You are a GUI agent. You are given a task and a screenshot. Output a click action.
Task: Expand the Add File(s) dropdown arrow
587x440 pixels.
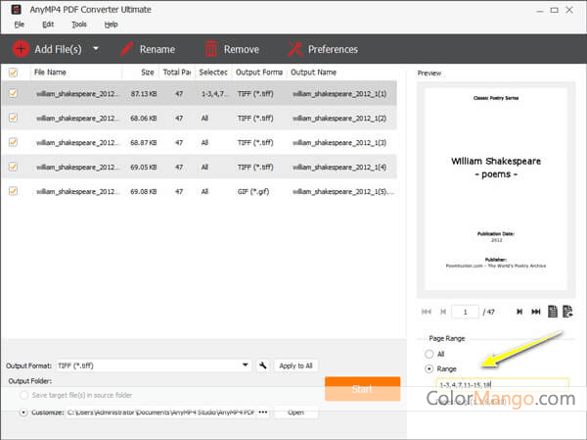pos(96,49)
